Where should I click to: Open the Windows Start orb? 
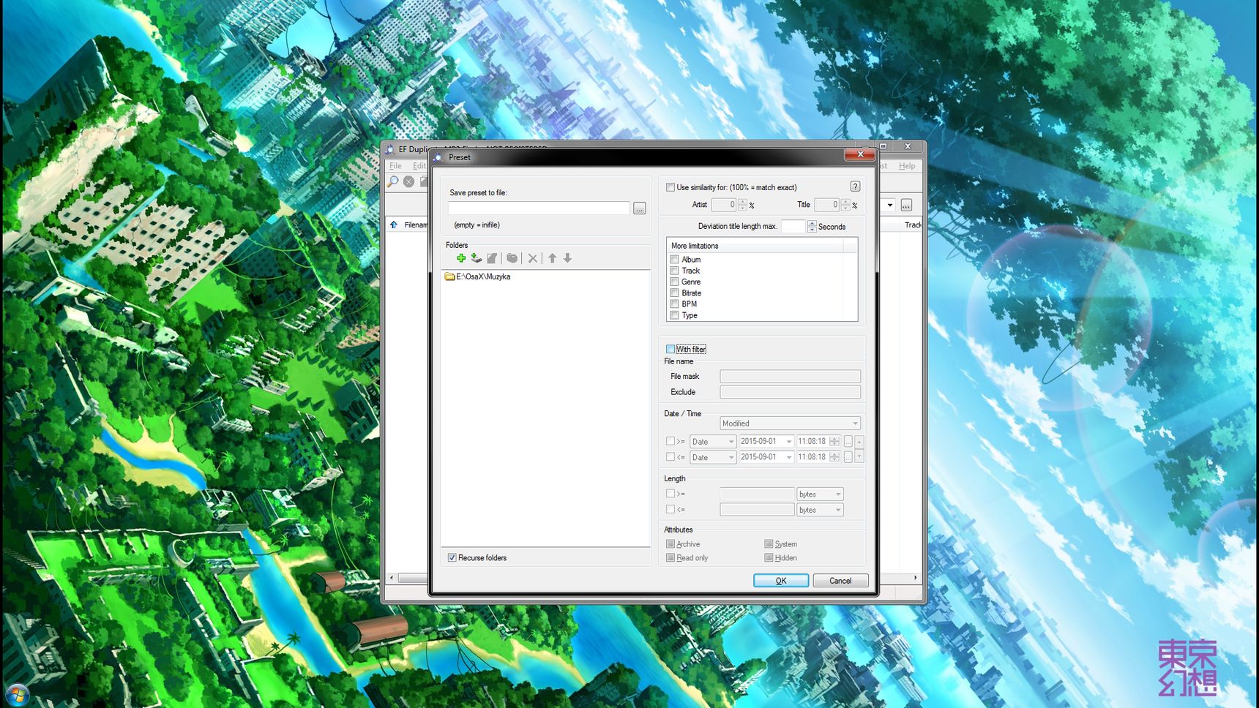16,695
